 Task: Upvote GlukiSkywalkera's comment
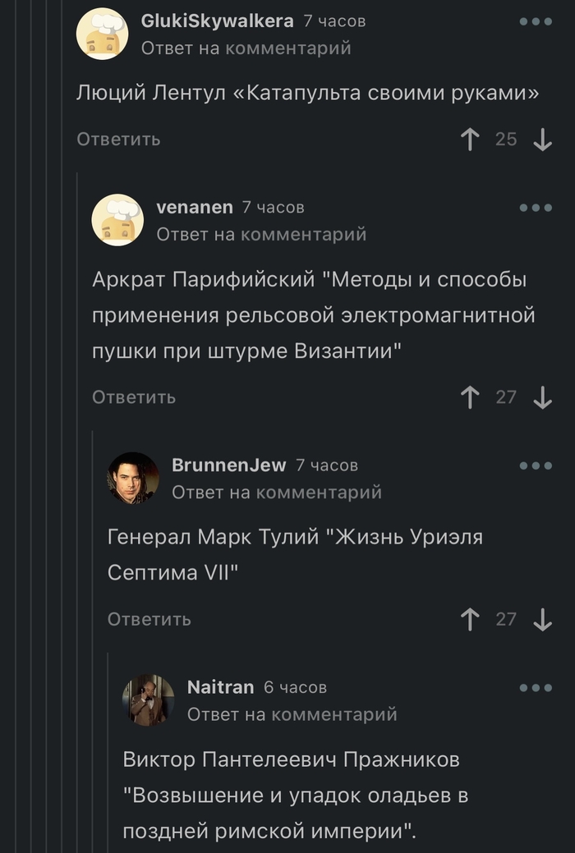(471, 140)
